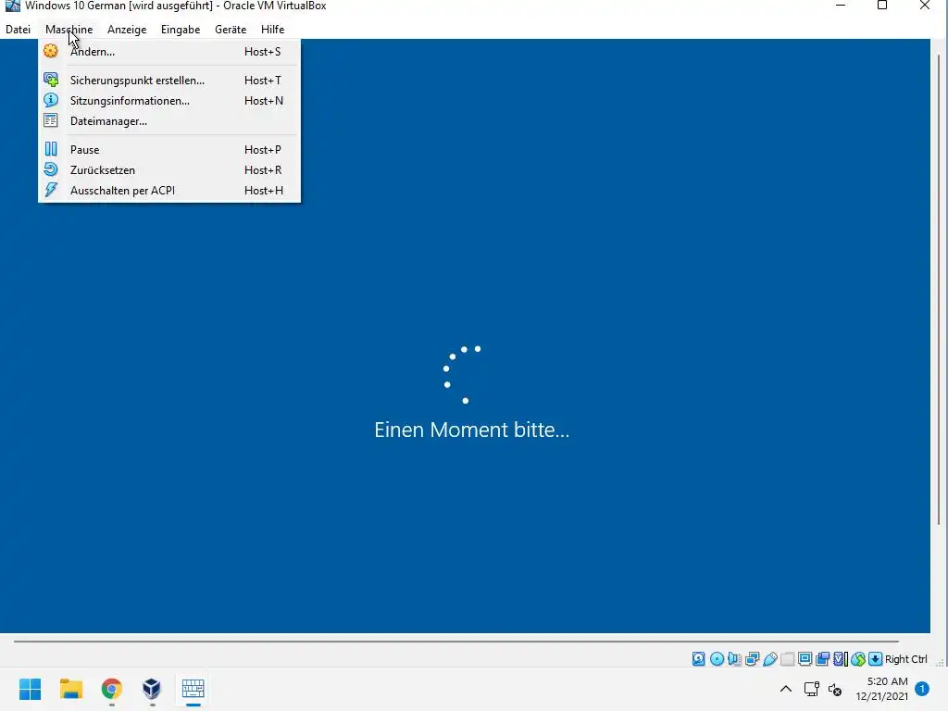Click the network adapters status icon
The height and width of the screenshot is (711, 948).
[752, 659]
